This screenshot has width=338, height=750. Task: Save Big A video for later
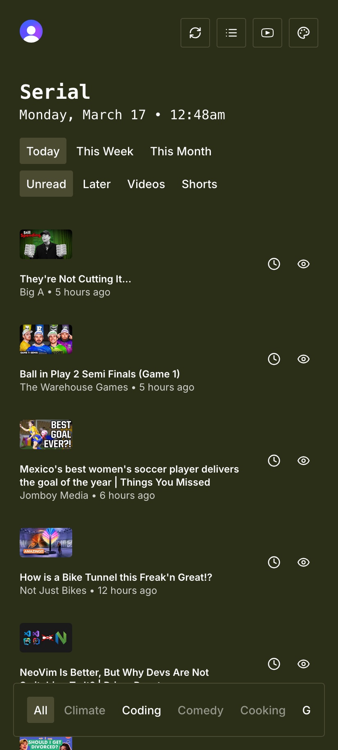pos(274,264)
